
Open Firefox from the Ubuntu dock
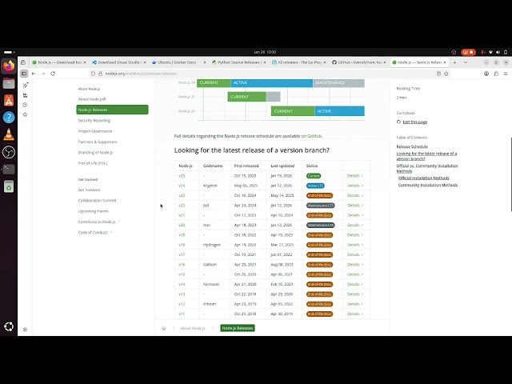pyautogui.click(x=9, y=66)
